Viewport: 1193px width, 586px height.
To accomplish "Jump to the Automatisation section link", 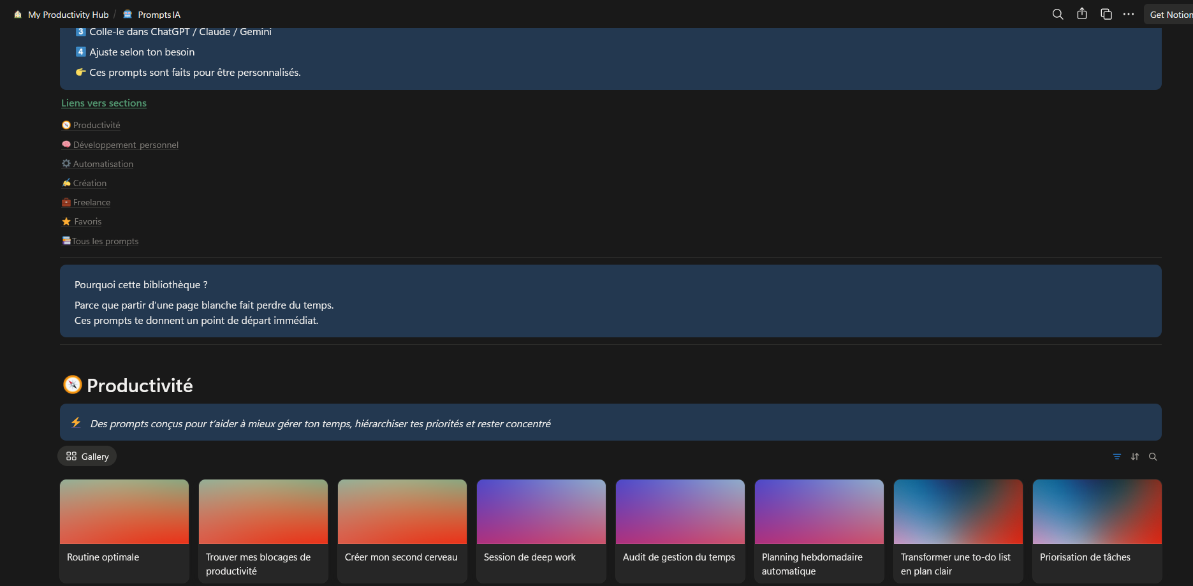I will coord(103,165).
